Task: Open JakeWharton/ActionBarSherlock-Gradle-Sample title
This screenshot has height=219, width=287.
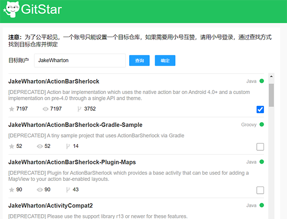Action: 75,125
